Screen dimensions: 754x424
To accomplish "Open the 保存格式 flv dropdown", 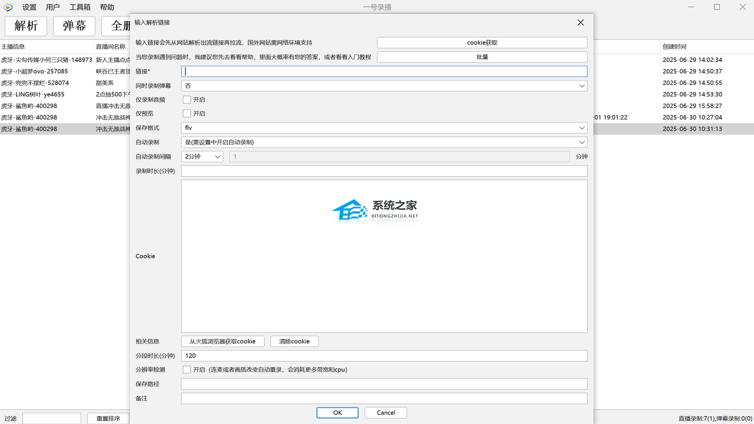I will coord(383,128).
